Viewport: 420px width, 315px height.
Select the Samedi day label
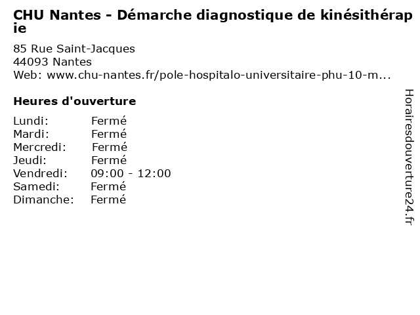tap(37, 186)
